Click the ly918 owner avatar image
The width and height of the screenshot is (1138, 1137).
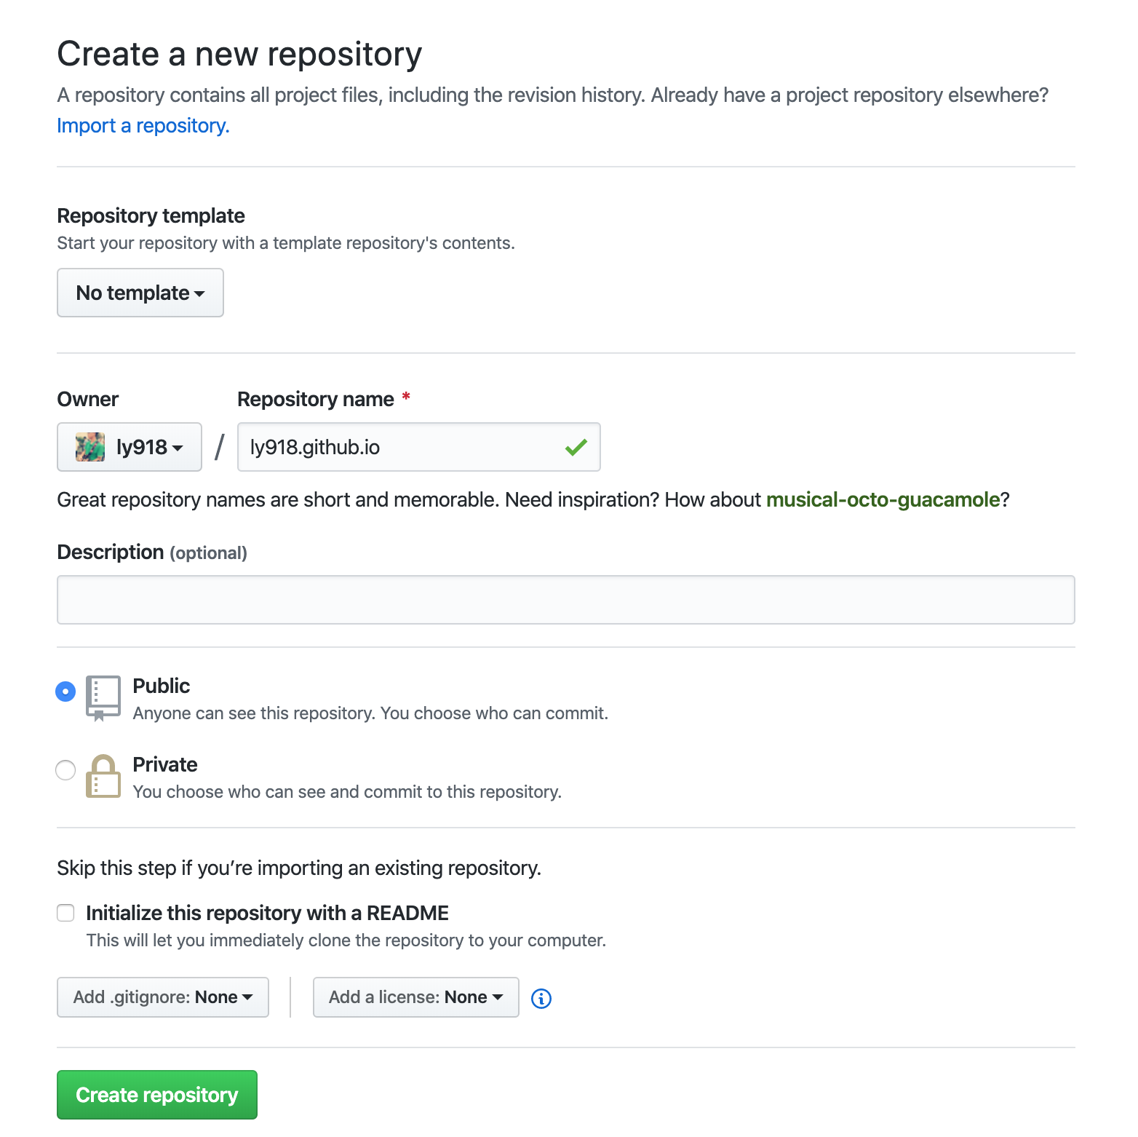(90, 447)
